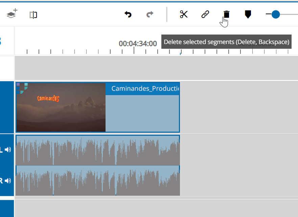
Task: Click the link segments icon
Action: pyautogui.click(x=205, y=15)
